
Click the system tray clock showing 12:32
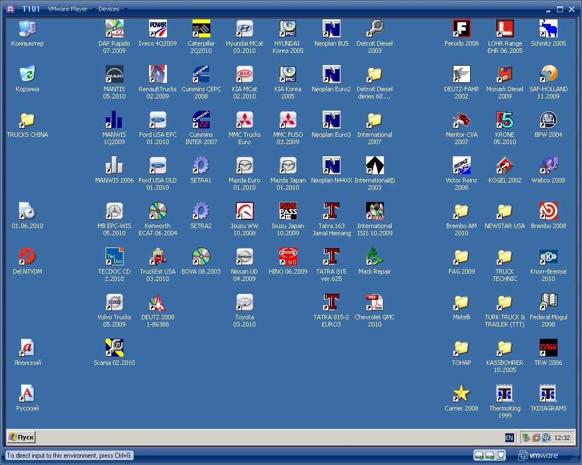coord(563,438)
